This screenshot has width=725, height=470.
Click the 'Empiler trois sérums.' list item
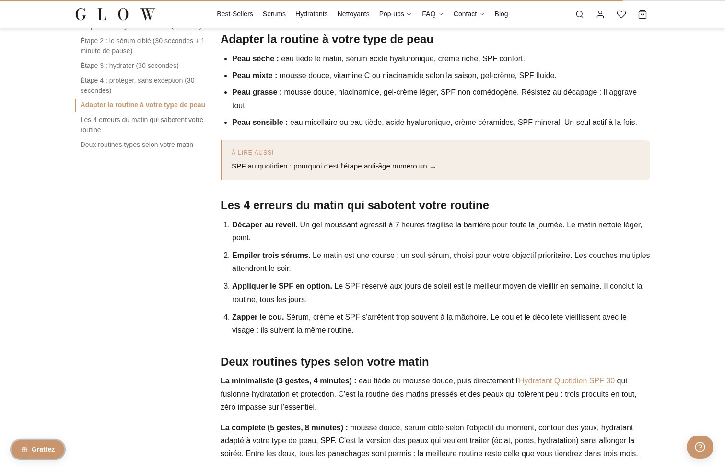click(271, 256)
